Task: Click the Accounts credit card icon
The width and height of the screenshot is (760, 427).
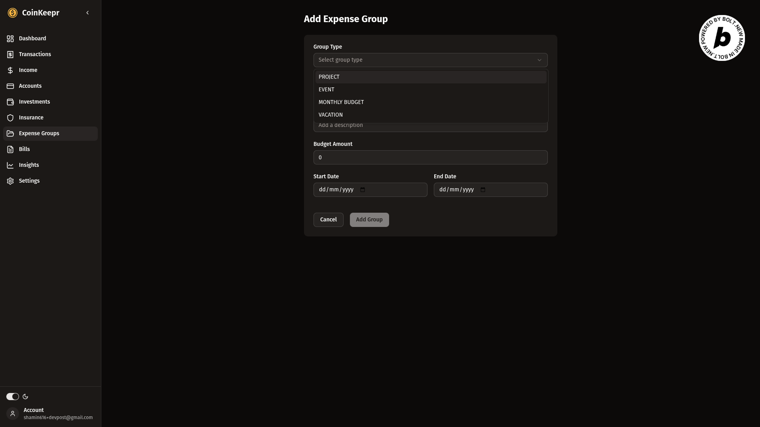Action: tap(10, 86)
